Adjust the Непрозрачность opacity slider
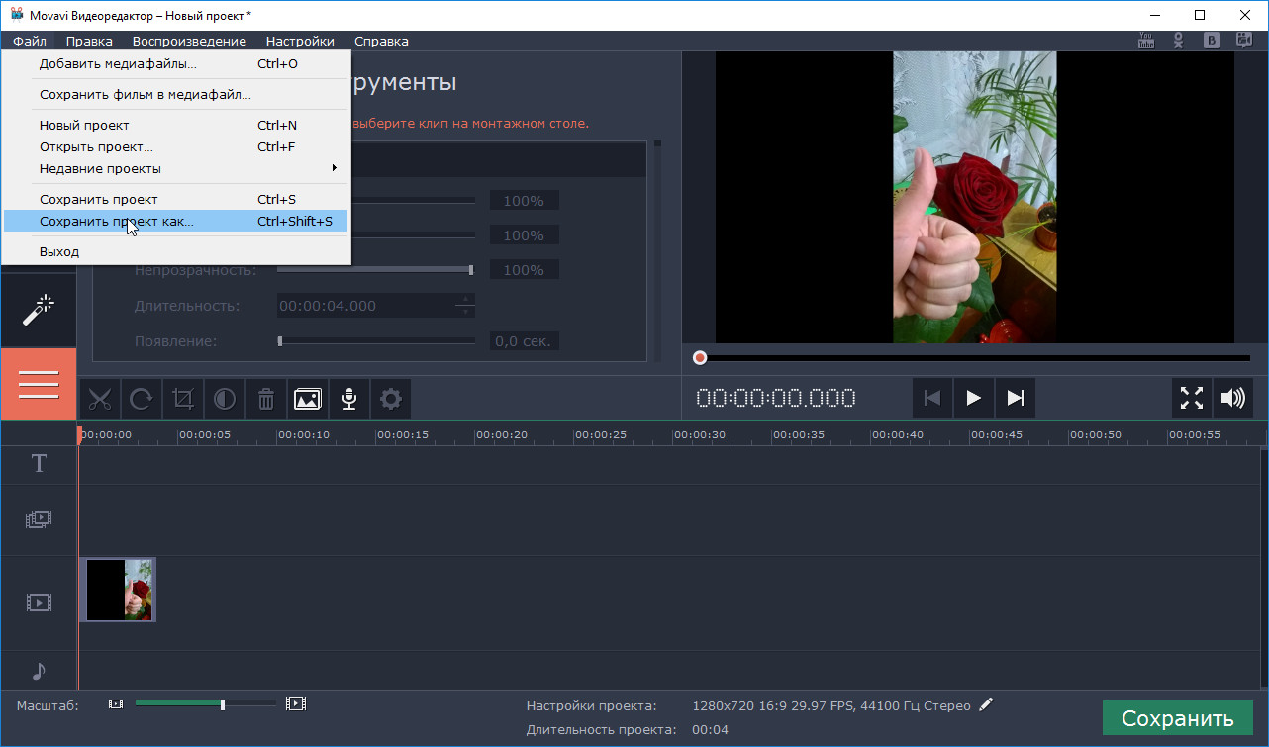1269x747 pixels. [x=375, y=270]
